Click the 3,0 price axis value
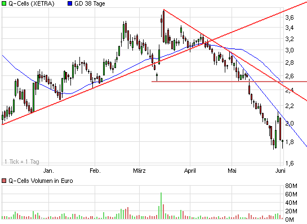The width and height of the screenshot is (307, 224). [x=290, y=50]
